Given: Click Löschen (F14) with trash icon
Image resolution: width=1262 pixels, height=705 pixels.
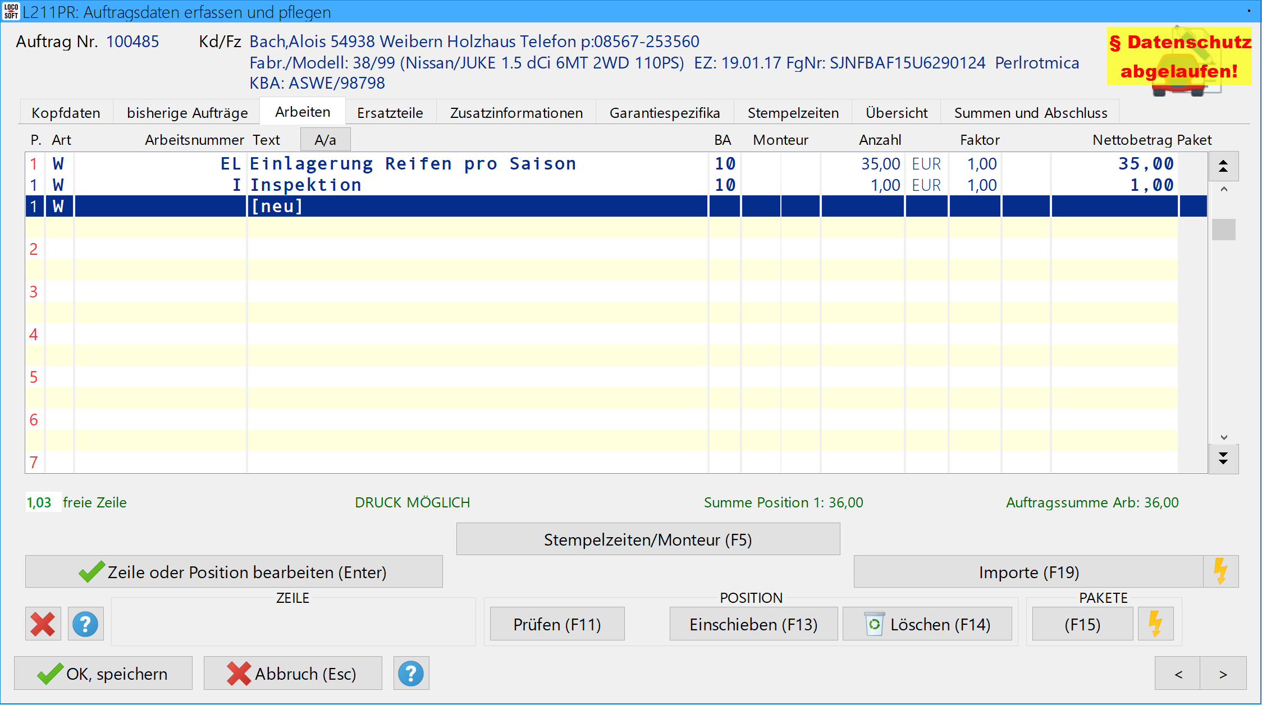Looking at the screenshot, I should point(927,624).
